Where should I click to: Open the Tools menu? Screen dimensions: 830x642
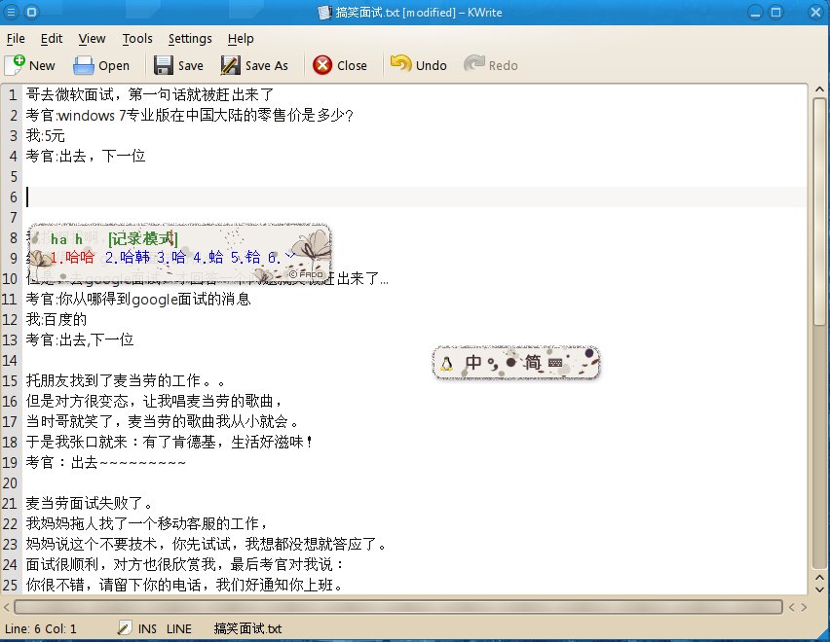pos(137,39)
